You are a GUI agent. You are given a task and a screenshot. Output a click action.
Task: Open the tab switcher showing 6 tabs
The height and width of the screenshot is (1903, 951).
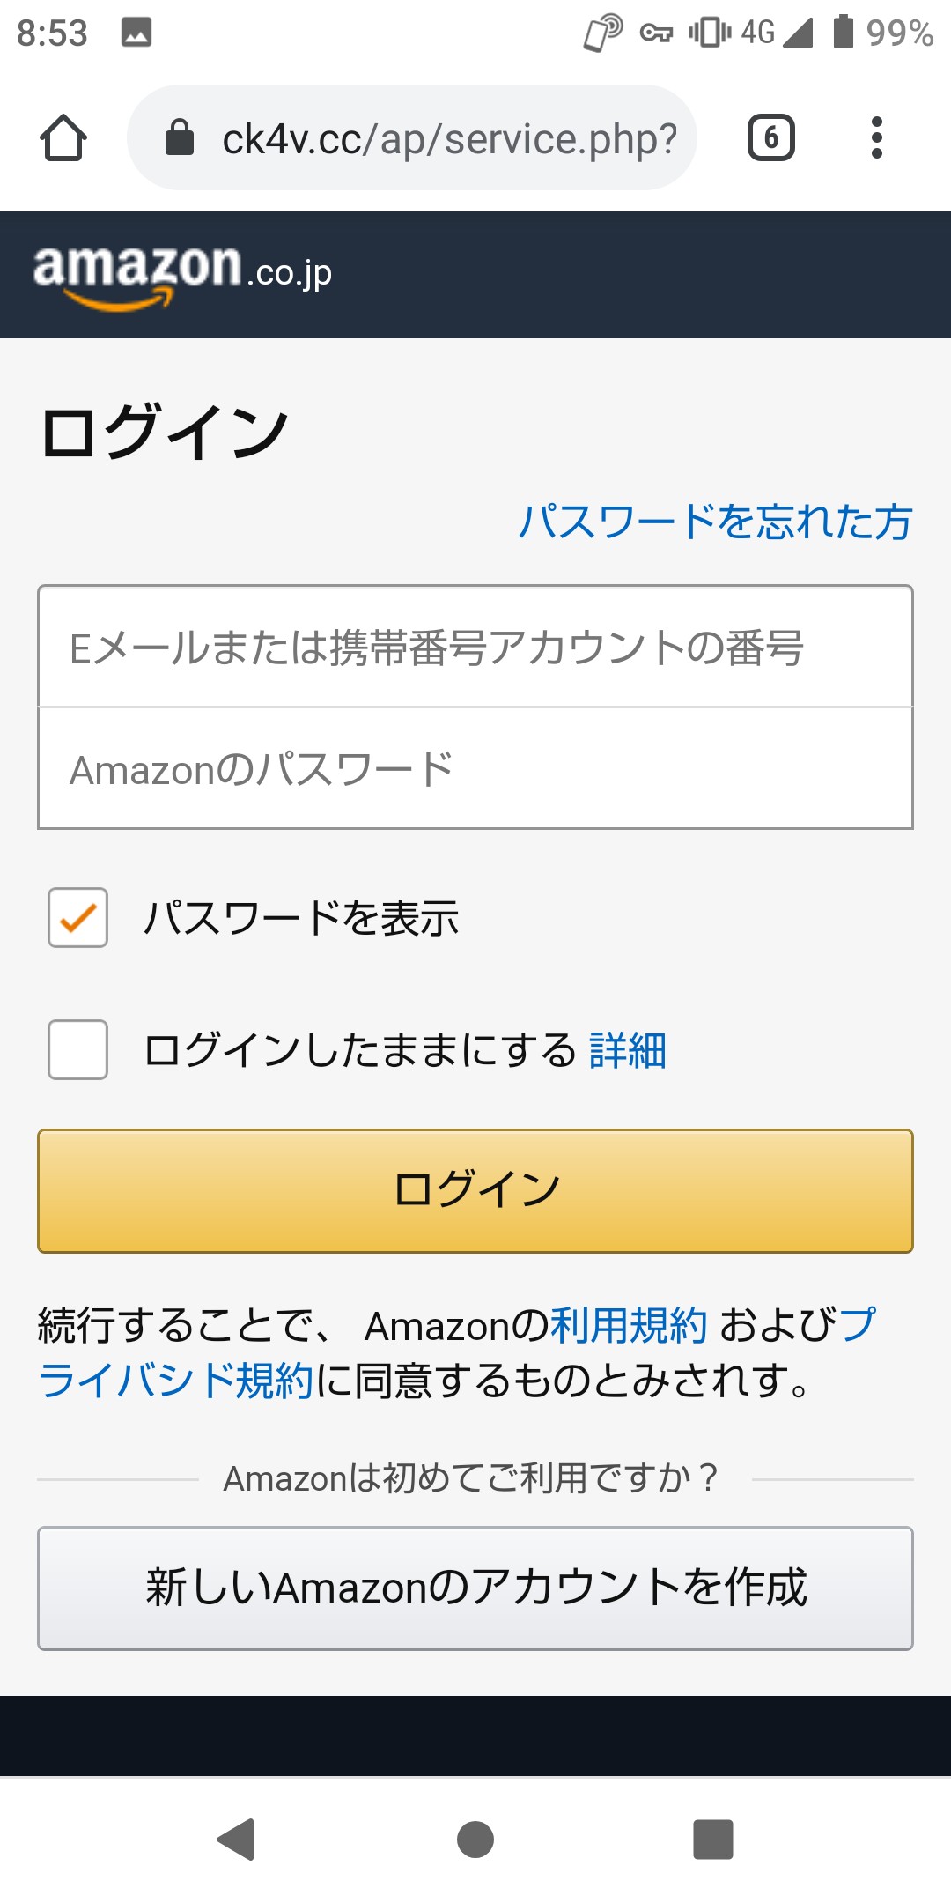[x=771, y=138]
